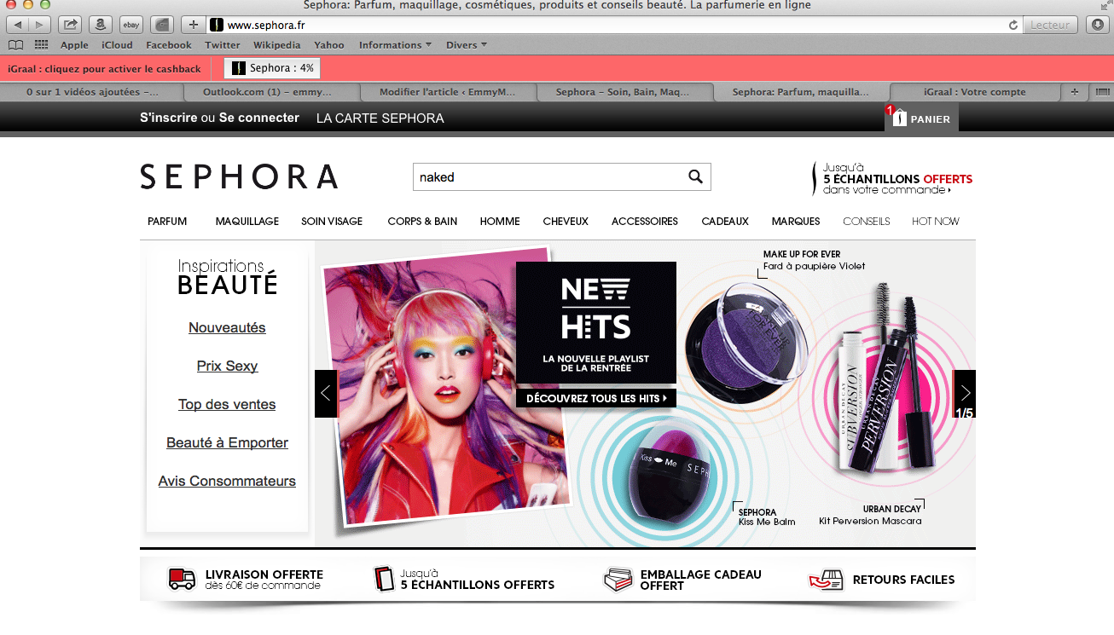
Task: Show the downloads arrow button
Action: click(x=1097, y=25)
